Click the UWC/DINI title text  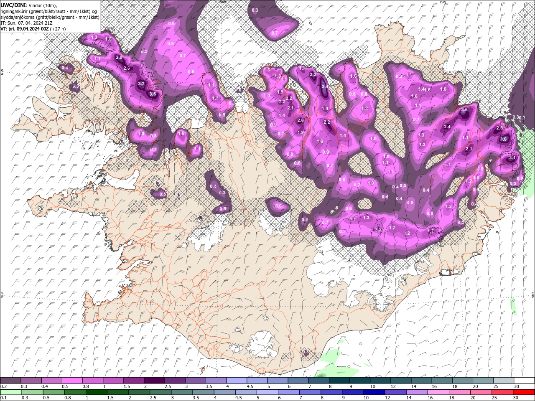click(13, 5)
